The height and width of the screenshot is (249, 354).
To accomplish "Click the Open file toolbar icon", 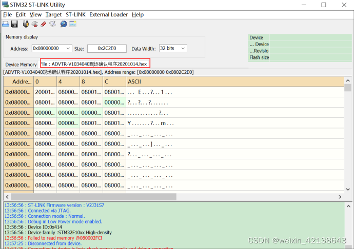I will tap(6, 24).
